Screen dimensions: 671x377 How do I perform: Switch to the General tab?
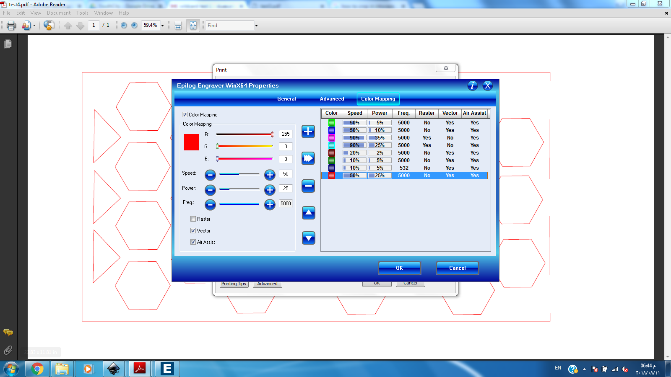pyautogui.click(x=286, y=99)
